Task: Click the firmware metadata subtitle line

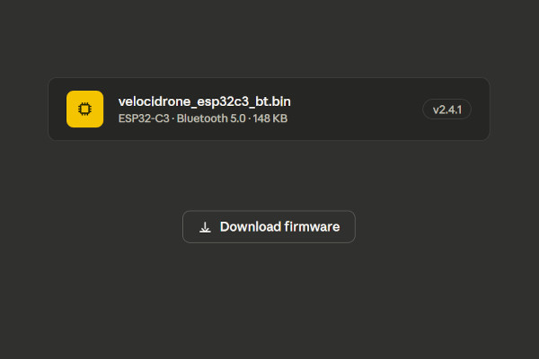Action: tap(202, 118)
